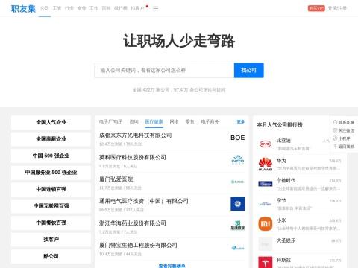Open 成都京东方光电科技有限公司 company link
This screenshot has width=358, height=268.
point(136,135)
